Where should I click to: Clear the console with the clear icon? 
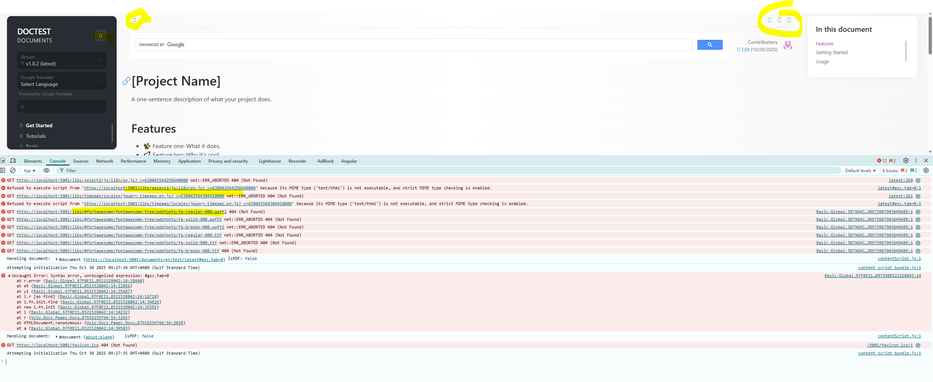(13, 170)
